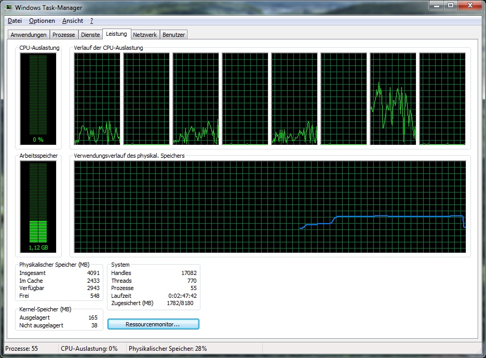The width and height of the screenshot is (486, 358).
Task: Click the window resize grip in status bar
Action: (x=479, y=350)
